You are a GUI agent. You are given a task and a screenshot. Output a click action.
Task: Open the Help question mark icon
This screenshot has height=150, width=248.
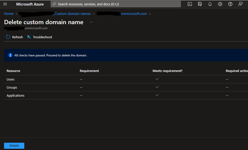click(x=230, y=4)
